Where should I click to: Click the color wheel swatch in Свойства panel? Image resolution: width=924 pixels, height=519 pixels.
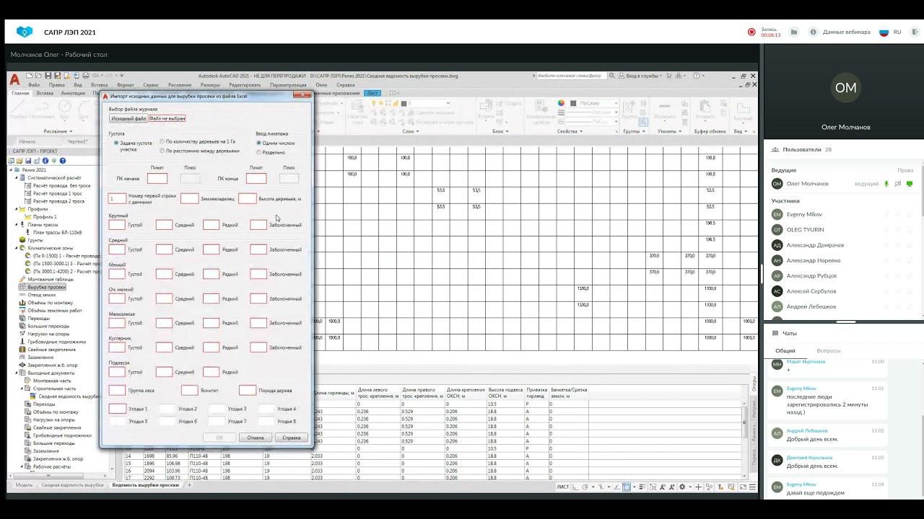click(561, 104)
